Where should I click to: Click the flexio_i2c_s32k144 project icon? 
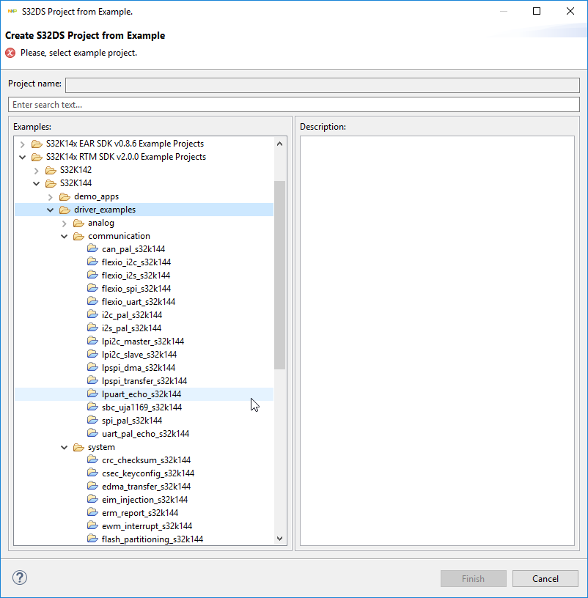pyautogui.click(x=92, y=262)
